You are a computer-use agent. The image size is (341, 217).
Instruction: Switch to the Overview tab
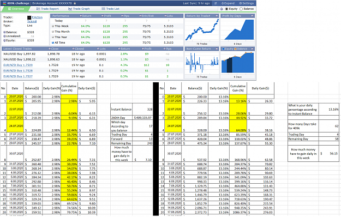click(16, 9)
